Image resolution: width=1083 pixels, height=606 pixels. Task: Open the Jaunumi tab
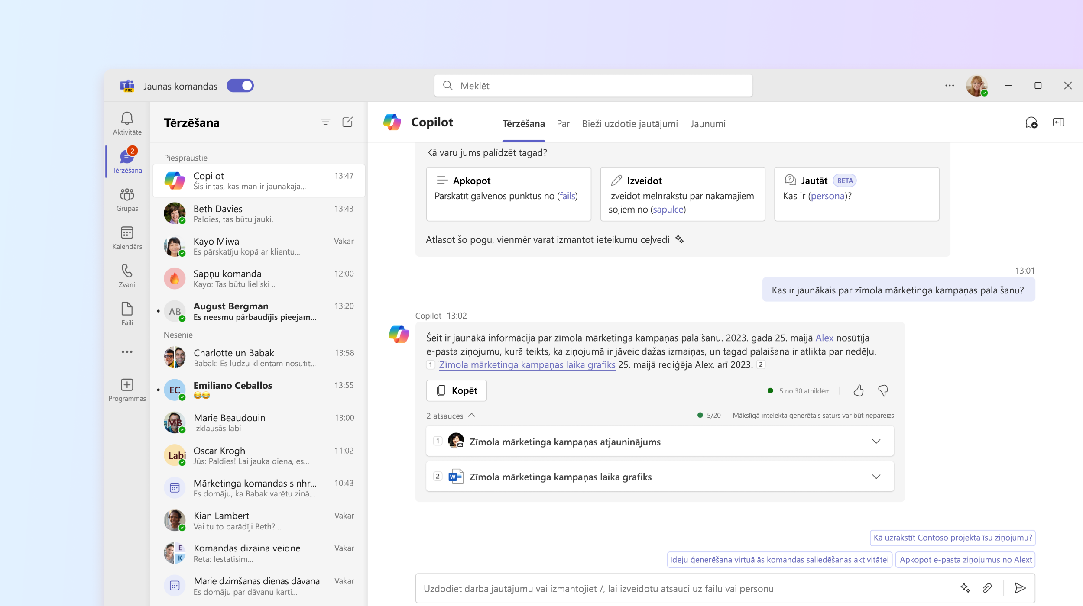point(708,124)
